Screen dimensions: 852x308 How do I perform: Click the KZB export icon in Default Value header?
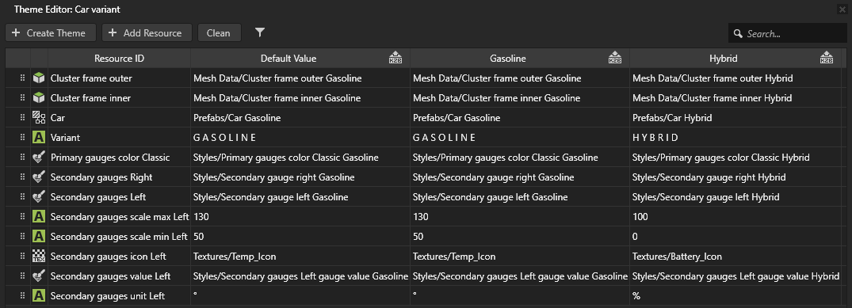[395, 58]
